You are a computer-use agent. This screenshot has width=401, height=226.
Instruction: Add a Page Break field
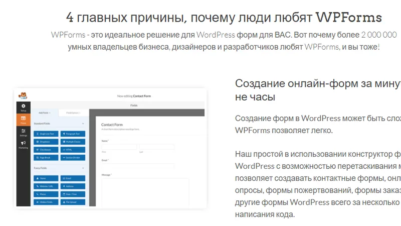(46, 158)
